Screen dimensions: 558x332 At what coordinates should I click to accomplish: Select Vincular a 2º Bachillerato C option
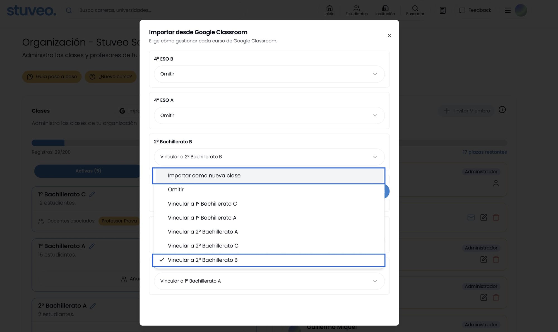[x=269, y=246]
